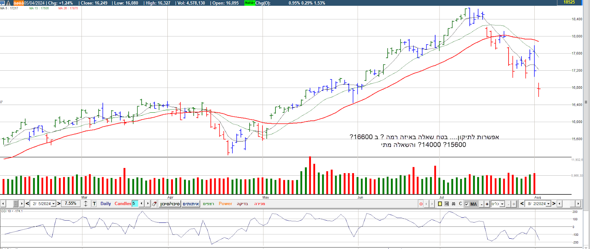Click the May label on date axis
Screen dimensions: 590x249
click(x=265, y=197)
